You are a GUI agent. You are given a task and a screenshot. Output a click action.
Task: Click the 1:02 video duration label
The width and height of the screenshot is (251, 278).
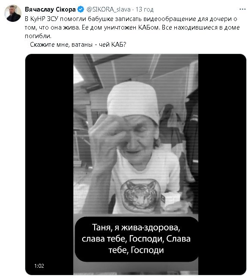point(39,266)
